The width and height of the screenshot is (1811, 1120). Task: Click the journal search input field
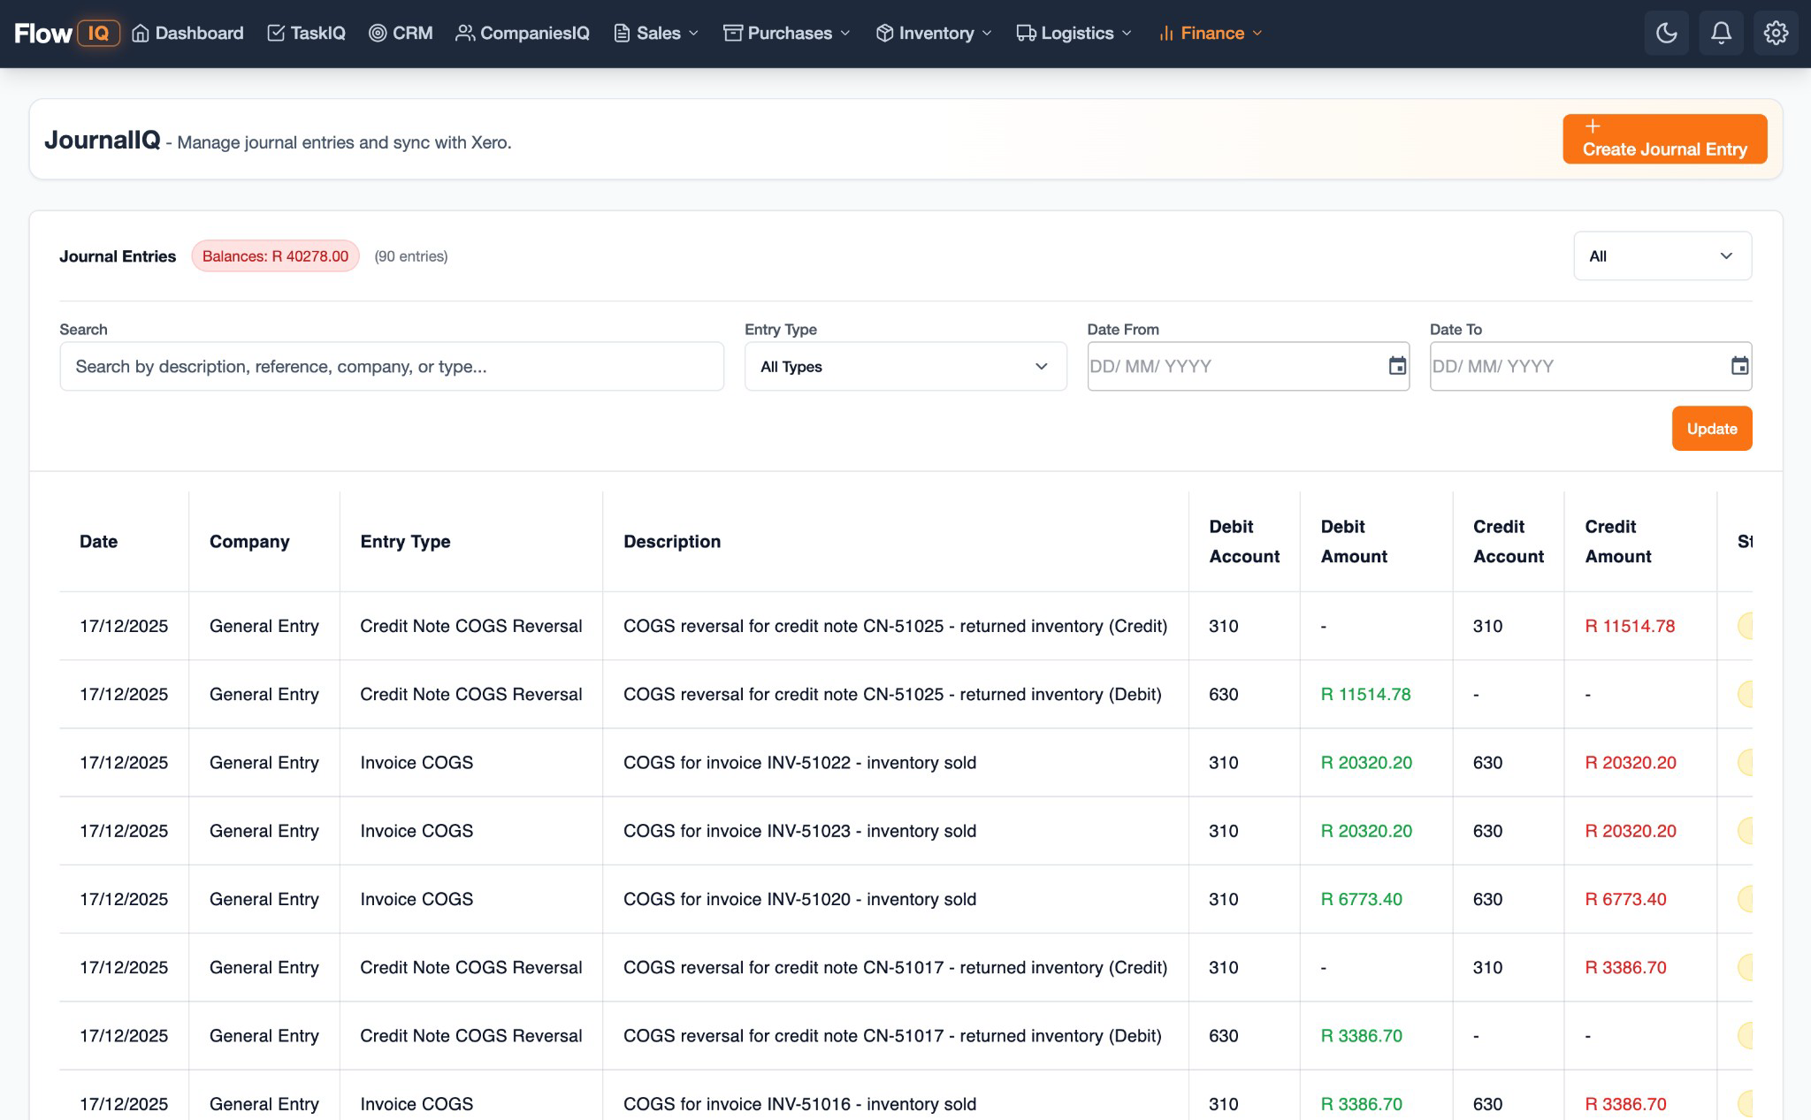point(392,367)
